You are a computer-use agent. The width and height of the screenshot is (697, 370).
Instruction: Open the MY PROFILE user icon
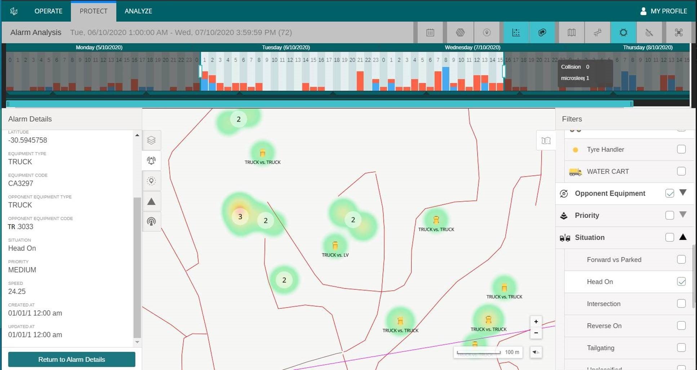tap(643, 11)
